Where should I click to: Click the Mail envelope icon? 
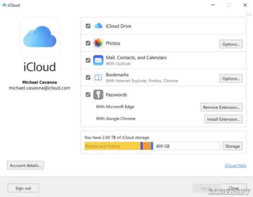click(x=98, y=60)
